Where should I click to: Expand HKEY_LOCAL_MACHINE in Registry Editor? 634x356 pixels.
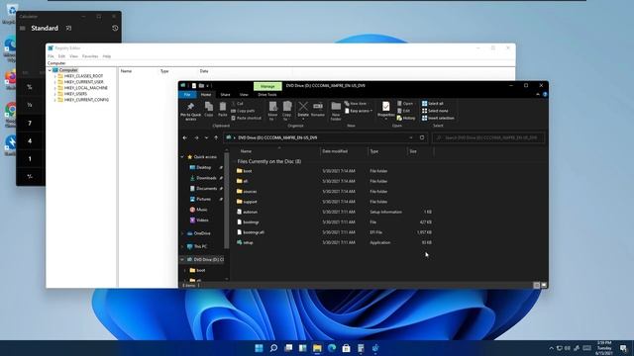pos(55,88)
